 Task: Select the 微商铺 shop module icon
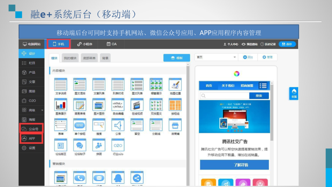tap(175, 125)
